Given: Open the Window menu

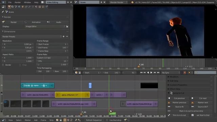Looking at the screenshot, I should [x=27, y=2].
